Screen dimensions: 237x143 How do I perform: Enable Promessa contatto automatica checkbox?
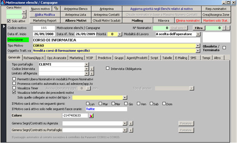[14, 83]
